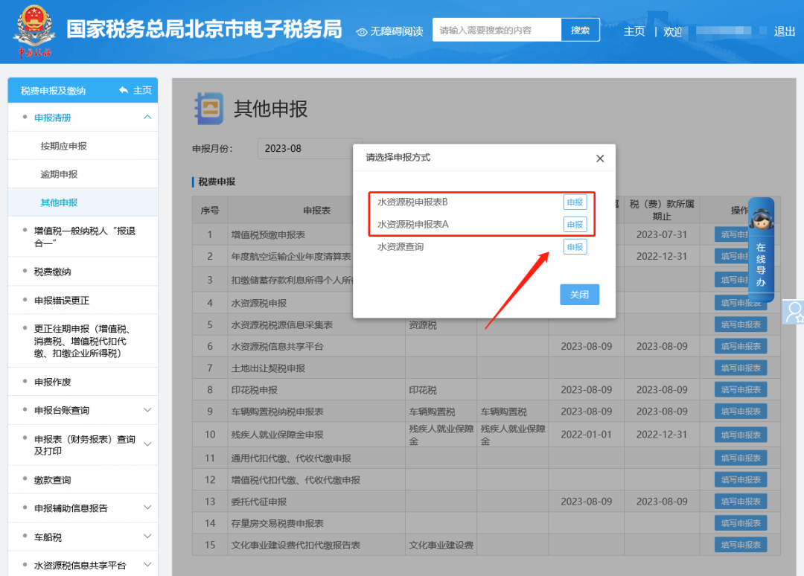Collapse the 申报清册 section chevron
The width and height of the screenshot is (804, 576).
click(147, 117)
